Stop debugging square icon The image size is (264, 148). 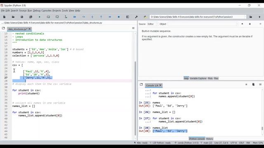(119, 17)
